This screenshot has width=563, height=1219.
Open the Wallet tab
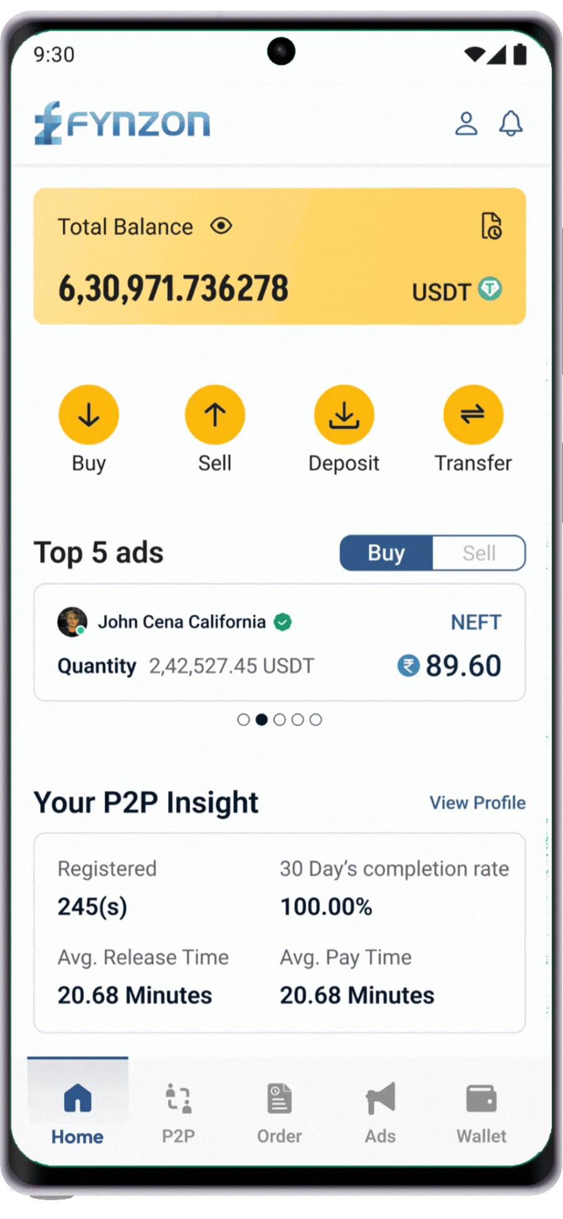tap(480, 1113)
